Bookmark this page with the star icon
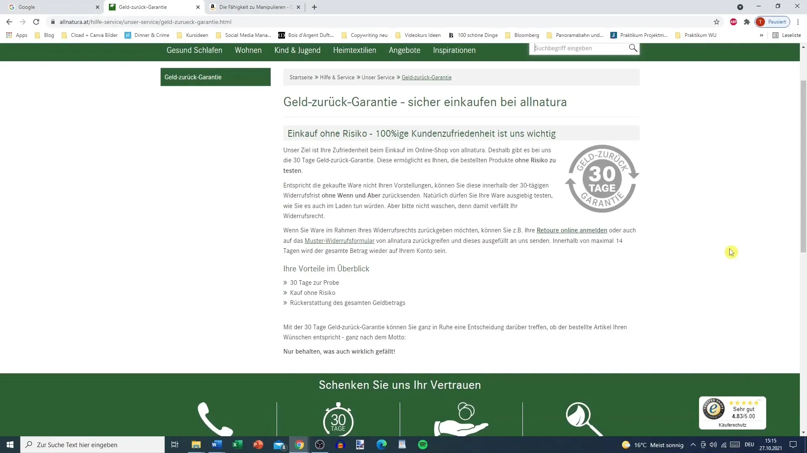The height and width of the screenshot is (453, 807). coord(717,22)
